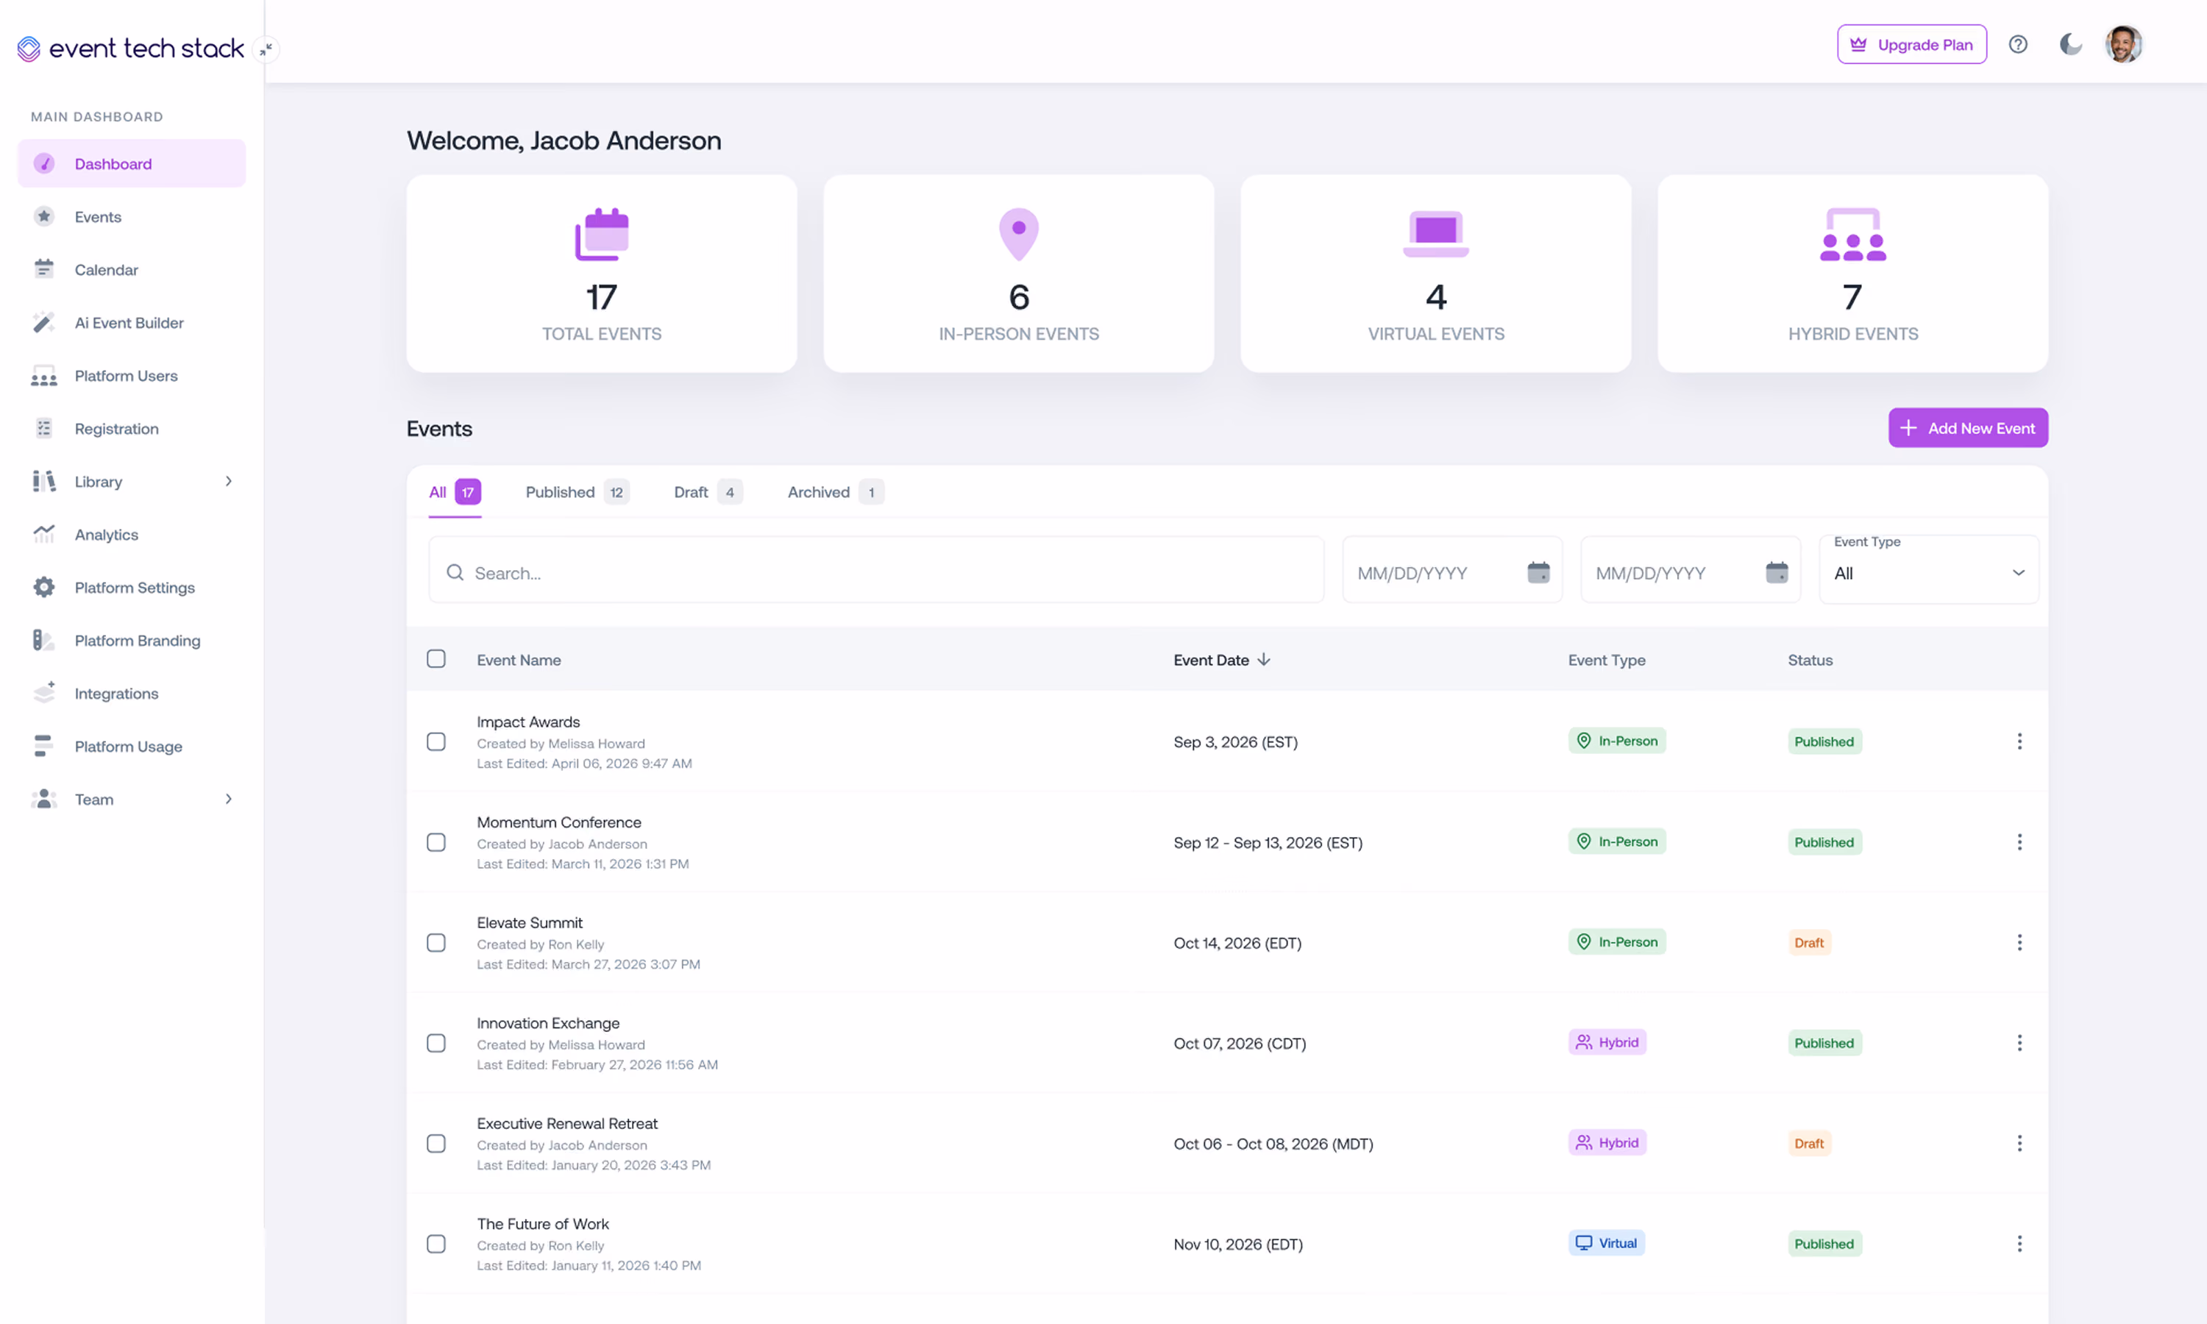Click the Platform Settings gear icon
The height and width of the screenshot is (1324, 2207).
43,587
